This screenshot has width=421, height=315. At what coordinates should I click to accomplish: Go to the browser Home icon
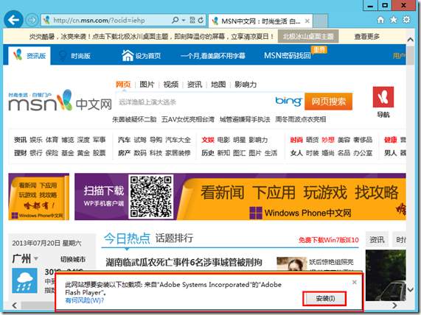[x=380, y=20]
